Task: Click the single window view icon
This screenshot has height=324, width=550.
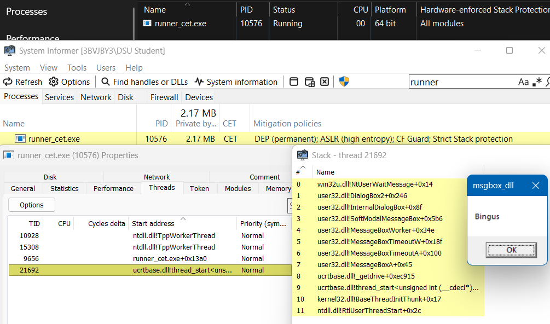Action: 294,82
